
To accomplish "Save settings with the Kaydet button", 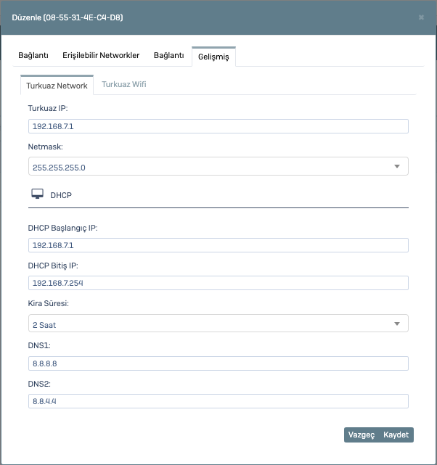I will [396, 435].
